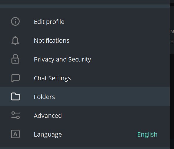Click the info icon beside Edit profile

click(x=15, y=21)
